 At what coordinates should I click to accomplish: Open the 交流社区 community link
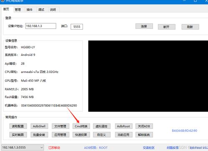[149, 148]
